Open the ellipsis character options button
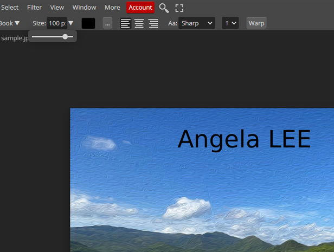The height and width of the screenshot is (252, 334). [107, 23]
